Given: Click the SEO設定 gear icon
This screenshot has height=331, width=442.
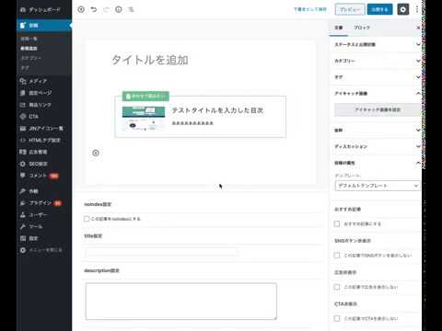Looking at the screenshot, I should (23, 164).
